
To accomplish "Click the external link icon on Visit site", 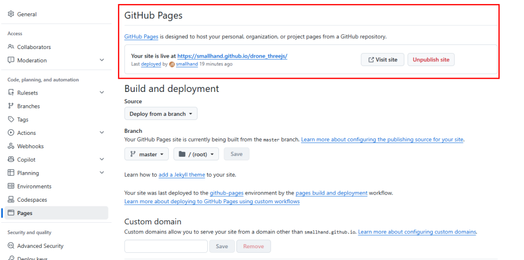I will pyautogui.click(x=371, y=60).
